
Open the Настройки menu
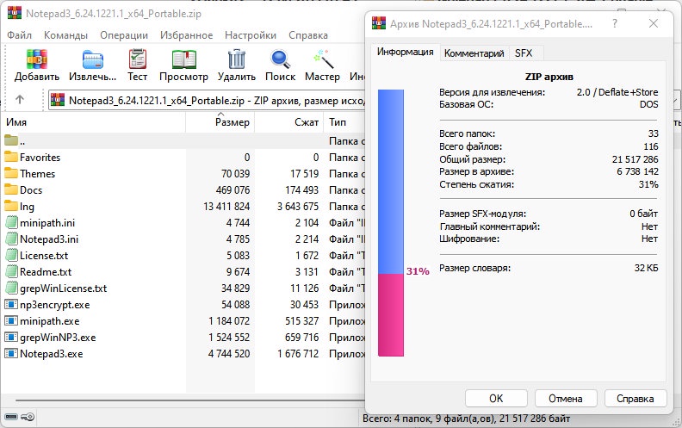click(x=250, y=35)
